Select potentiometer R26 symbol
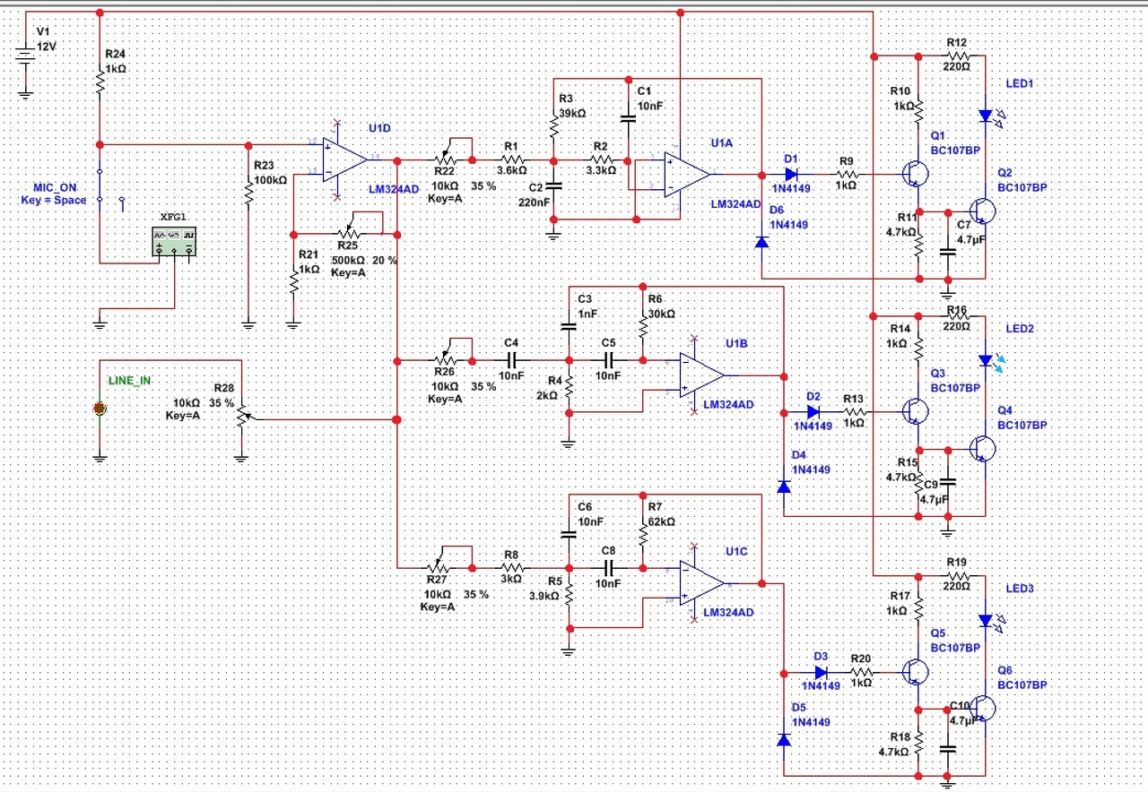This screenshot has height=792, width=1148. click(x=443, y=356)
